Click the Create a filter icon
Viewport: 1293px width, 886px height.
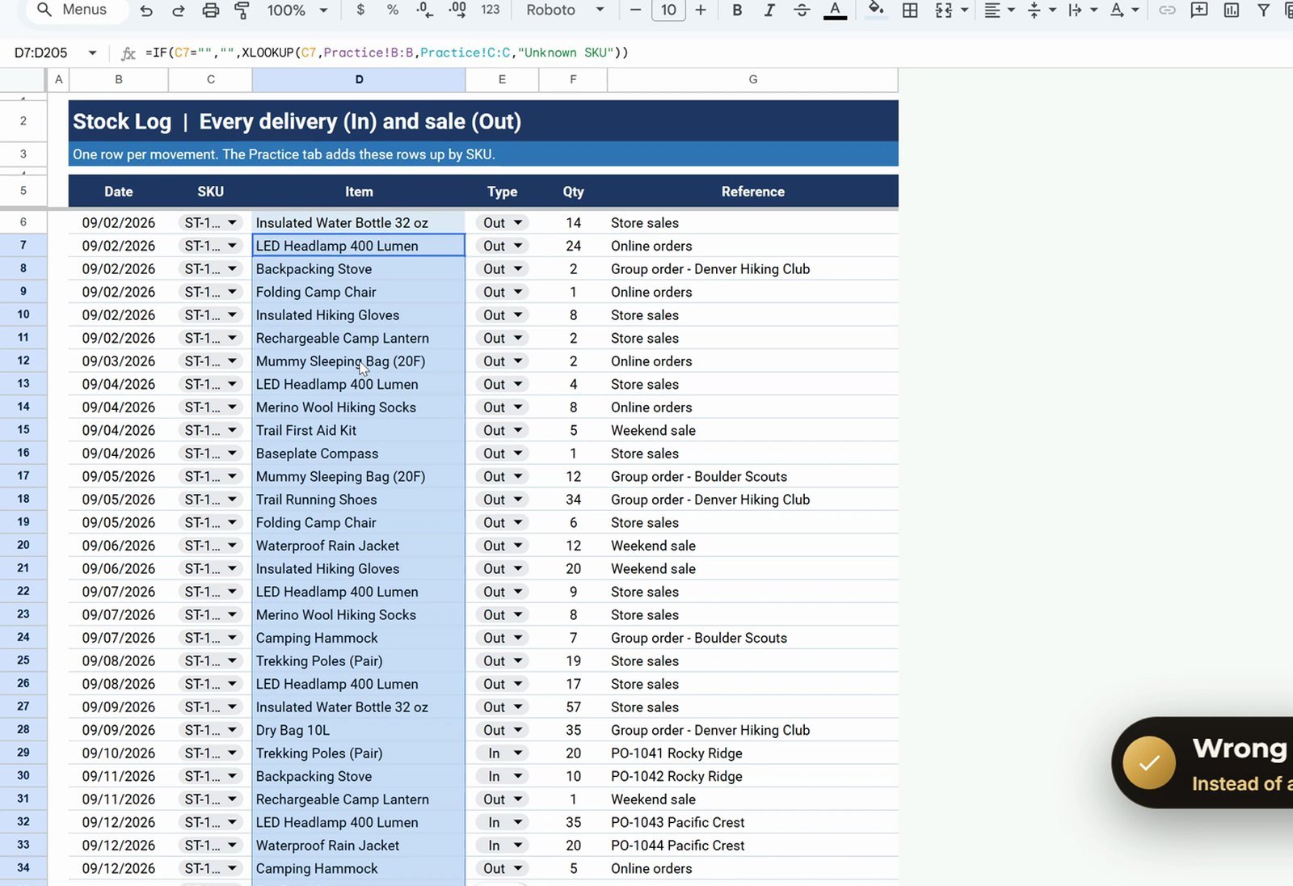pyautogui.click(x=1263, y=10)
